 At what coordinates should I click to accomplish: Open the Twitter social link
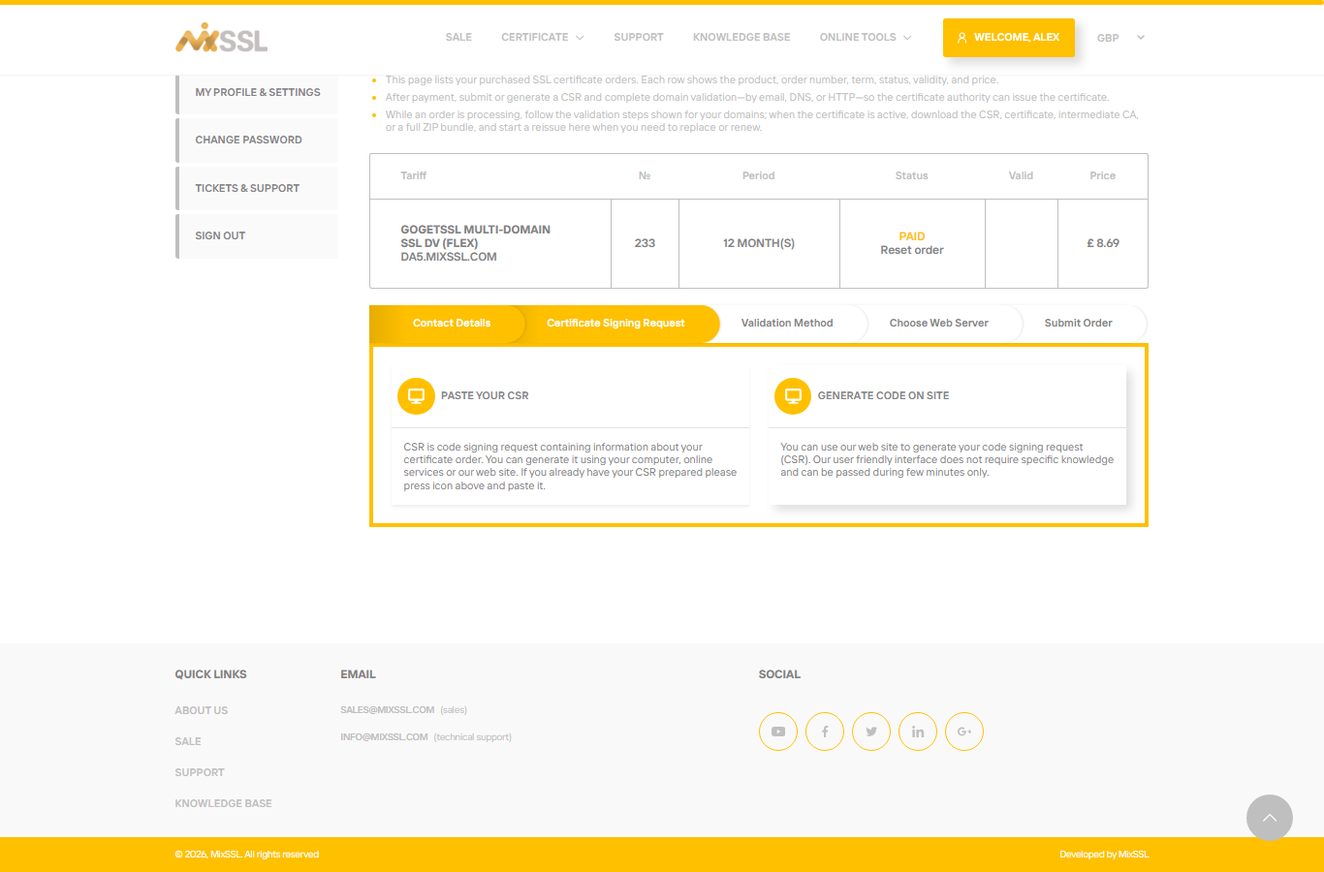[x=871, y=732]
